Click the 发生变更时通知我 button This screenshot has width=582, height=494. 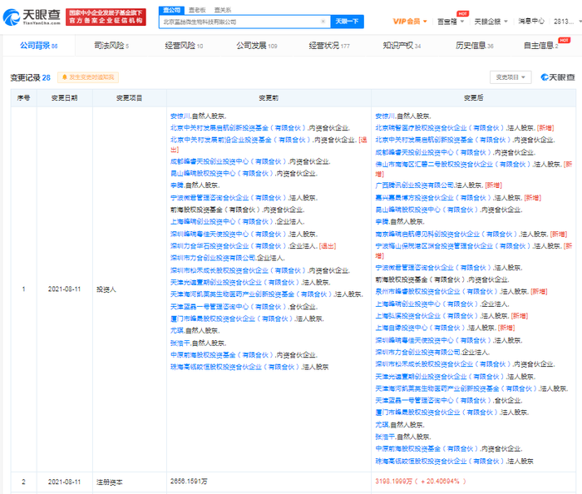(x=88, y=77)
